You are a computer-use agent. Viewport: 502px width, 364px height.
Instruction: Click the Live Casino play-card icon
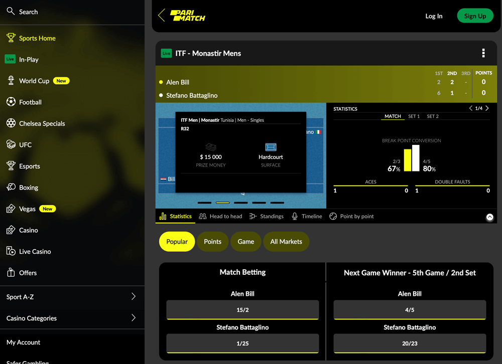point(11,251)
